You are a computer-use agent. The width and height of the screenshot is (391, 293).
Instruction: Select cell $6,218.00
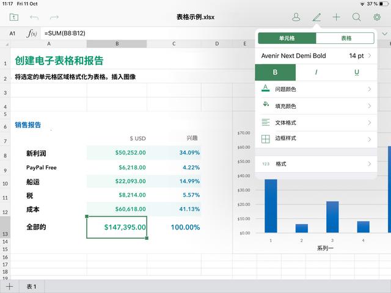pyautogui.click(x=117, y=167)
